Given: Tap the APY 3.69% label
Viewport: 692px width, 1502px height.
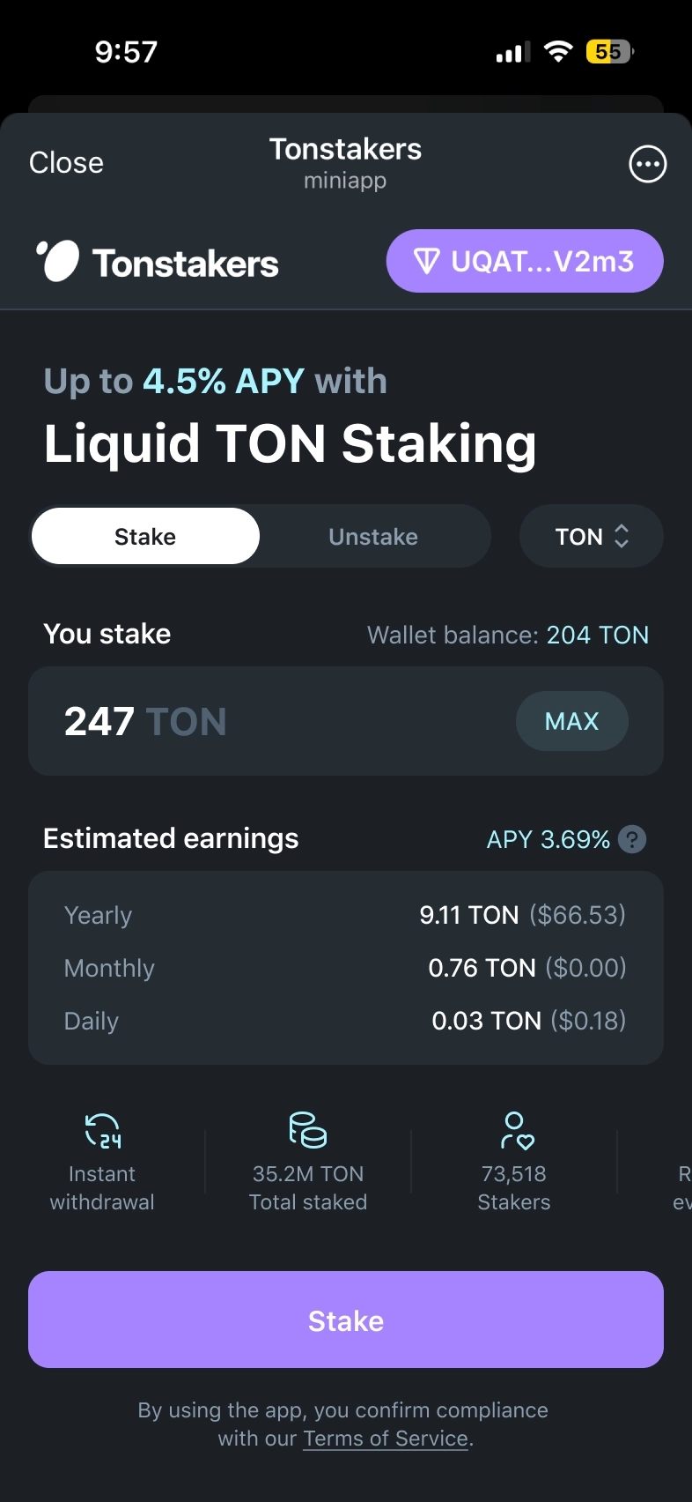Looking at the screenshot, I should 548,839.
